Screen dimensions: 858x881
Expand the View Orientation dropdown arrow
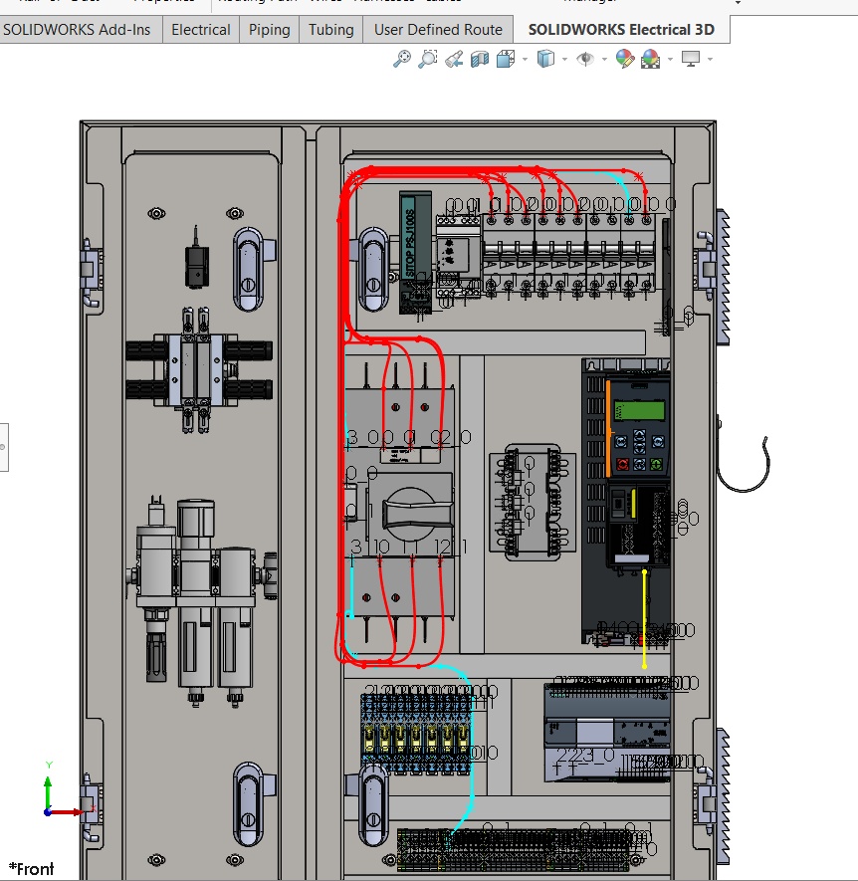click(525, 59)
